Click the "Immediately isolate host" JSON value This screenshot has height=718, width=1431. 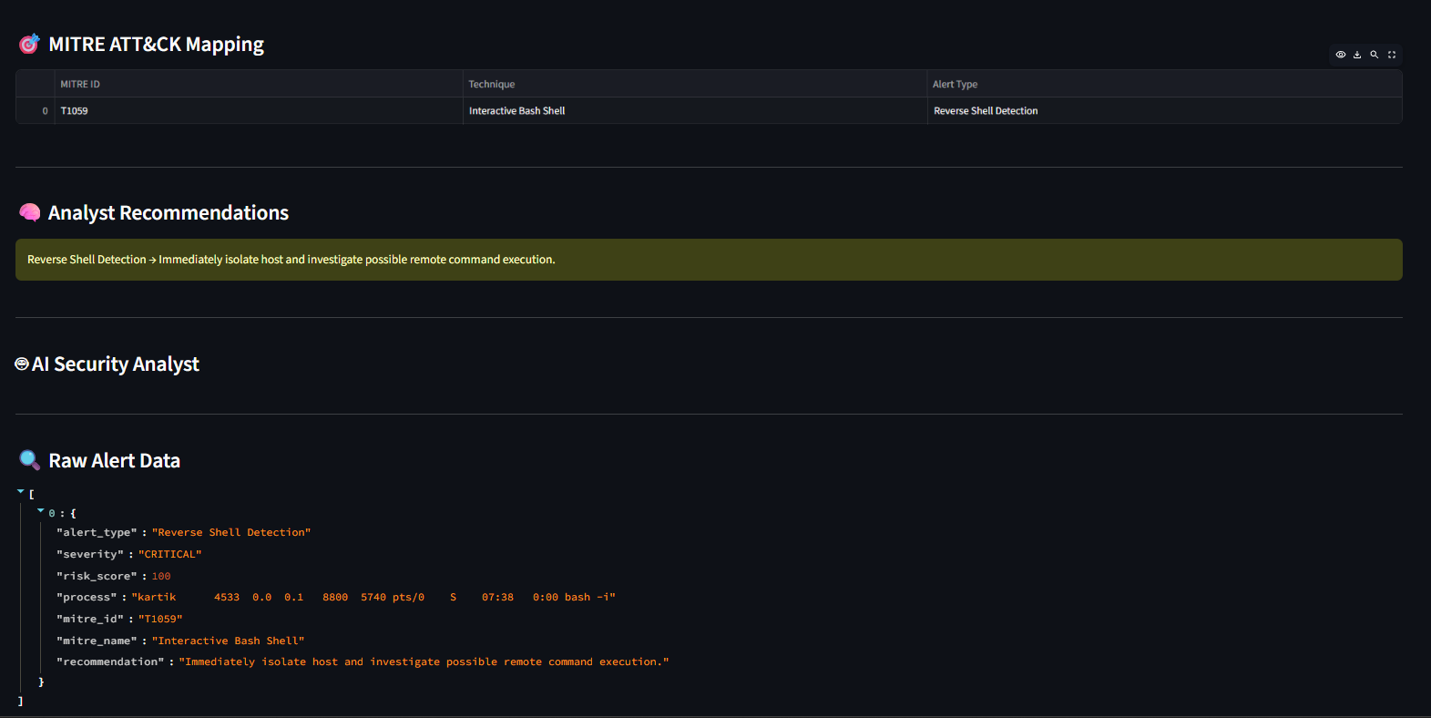[x=424, y=662]
